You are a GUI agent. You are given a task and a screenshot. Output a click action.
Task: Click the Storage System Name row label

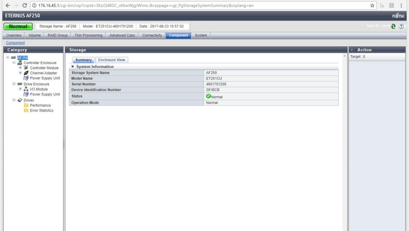coord(91,73)
